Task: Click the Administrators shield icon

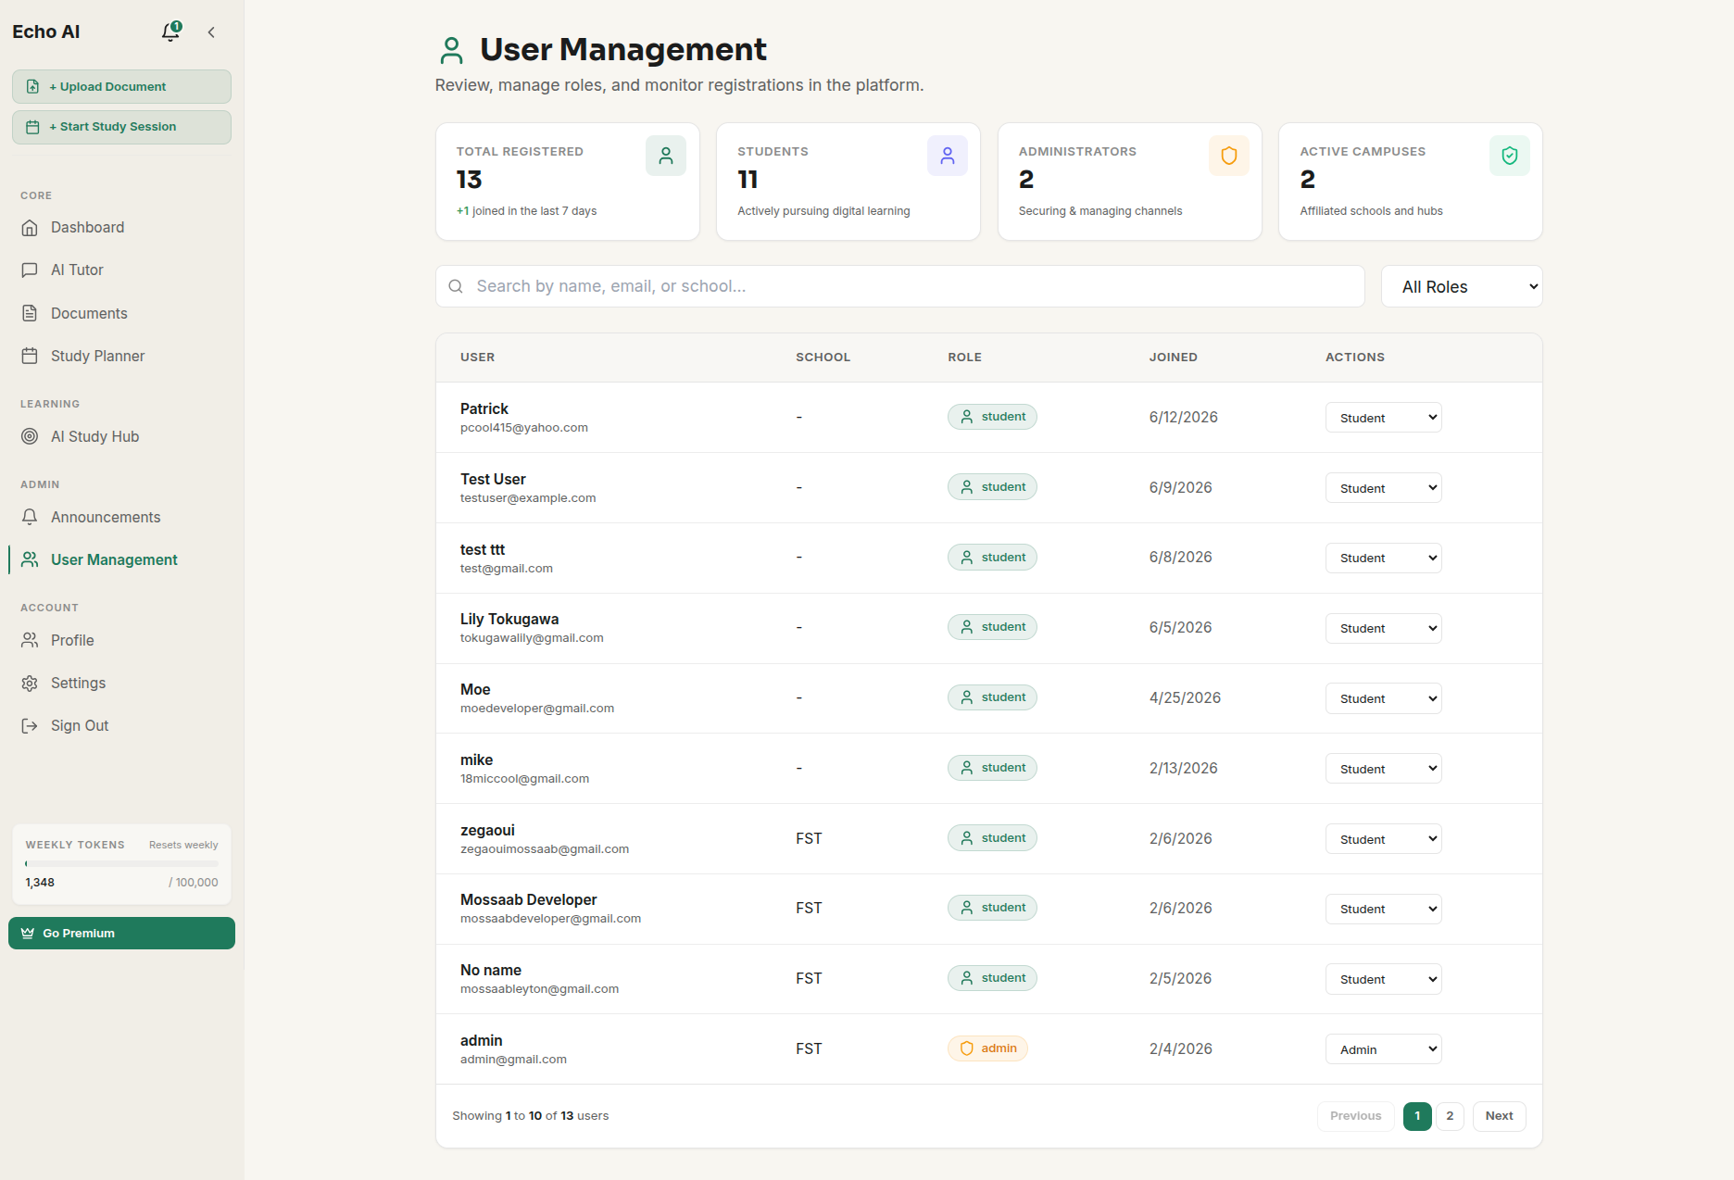Action: (1229, 156)
